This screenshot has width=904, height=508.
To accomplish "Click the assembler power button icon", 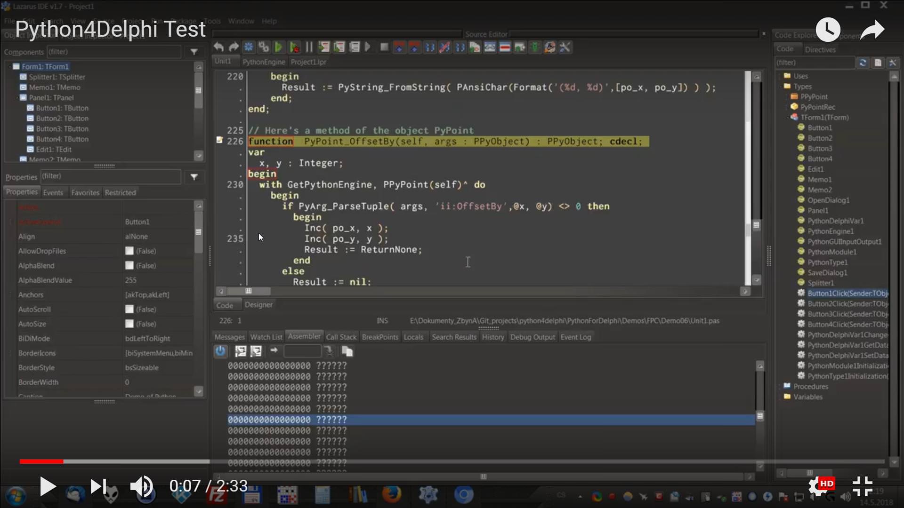I will point(220,351).
